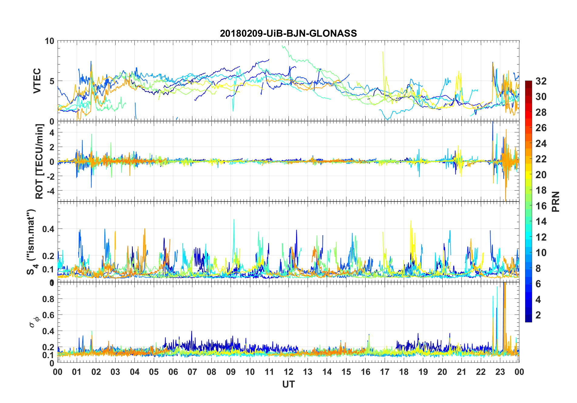
Task: Click the sigma-phi axis tick "0.8"
Action: click(49, 299)
